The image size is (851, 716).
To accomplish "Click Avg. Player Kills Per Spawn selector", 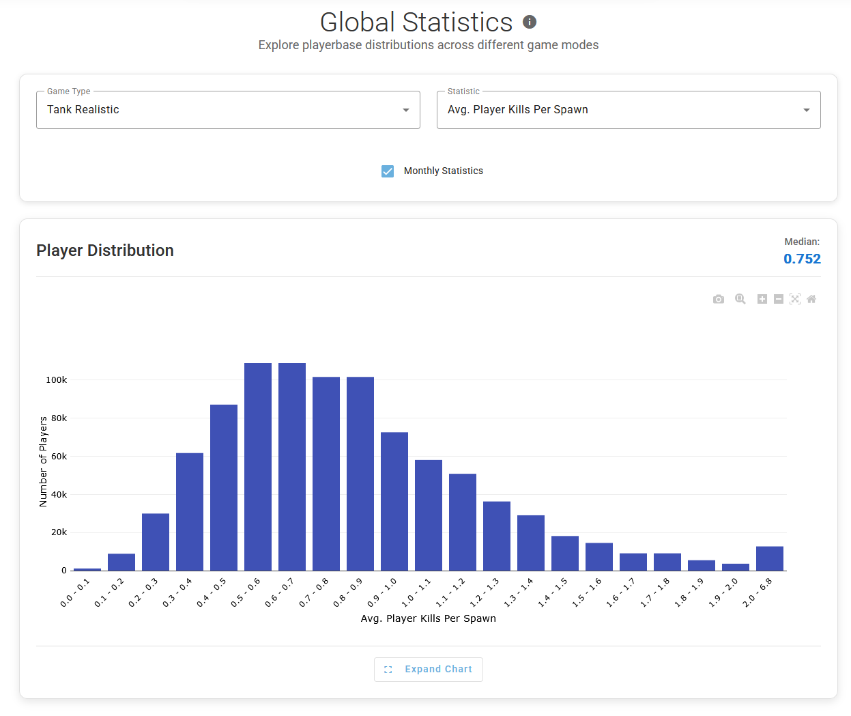I will click(629, 110).
